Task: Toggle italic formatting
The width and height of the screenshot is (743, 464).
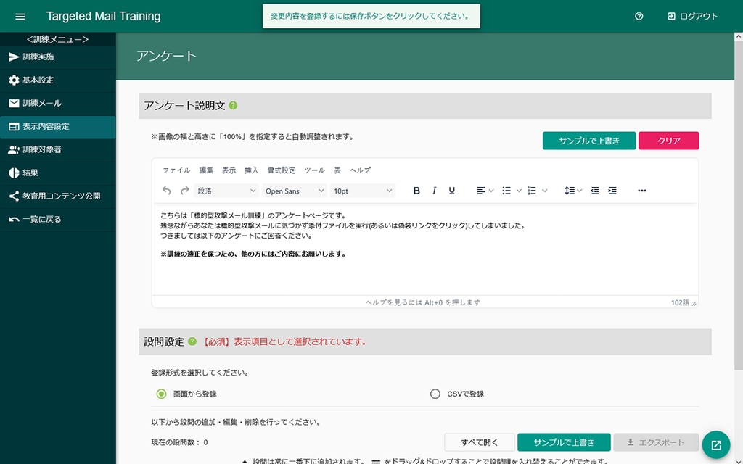Action: [x=434, y=191]
